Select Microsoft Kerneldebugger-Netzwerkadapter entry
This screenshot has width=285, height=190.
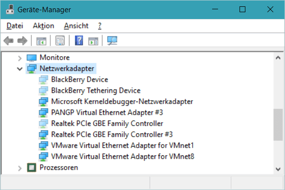[122, 102]
